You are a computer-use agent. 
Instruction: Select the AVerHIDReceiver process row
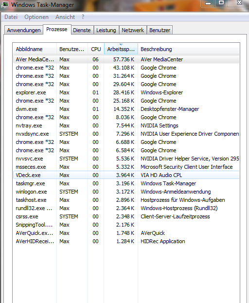coord(126,241)
